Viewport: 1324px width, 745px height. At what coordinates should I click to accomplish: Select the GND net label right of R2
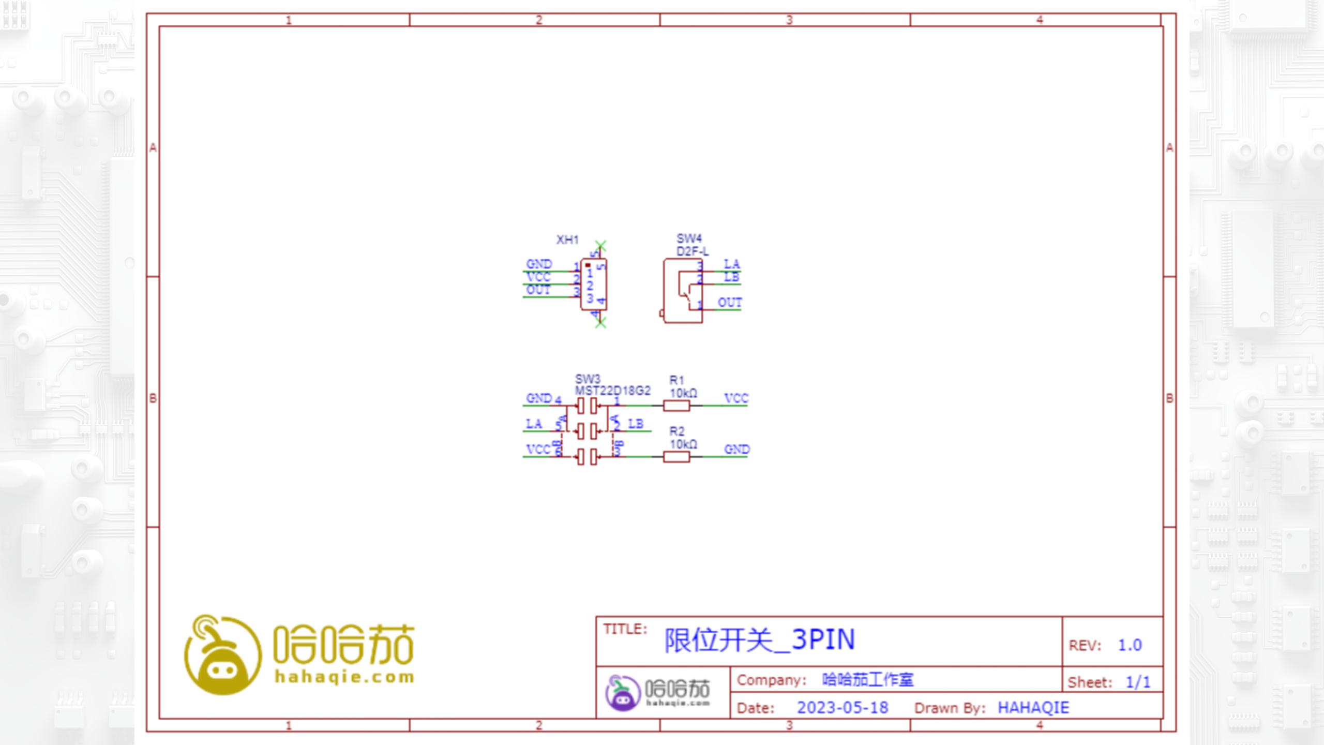click(x=736, y=450)
